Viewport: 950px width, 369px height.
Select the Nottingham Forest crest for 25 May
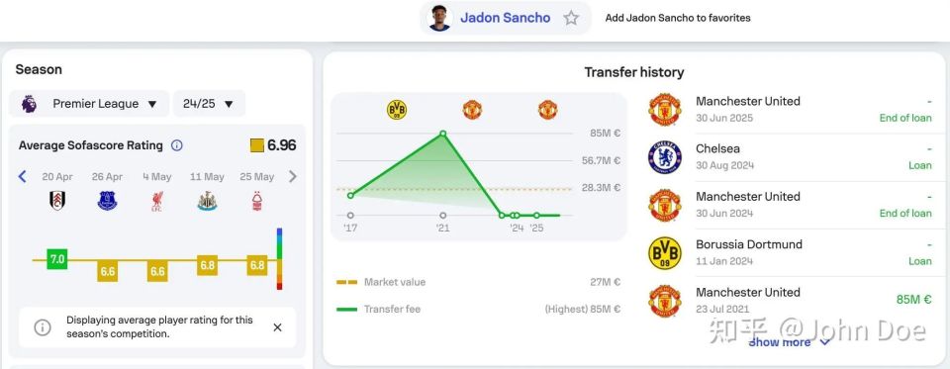pyautogui.click(x=257, y=201)
